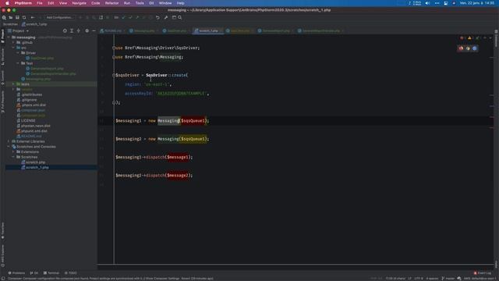Click the red error indicator in the editor
The width and height of the screenshot is (499, 281).
pos(462,38)
